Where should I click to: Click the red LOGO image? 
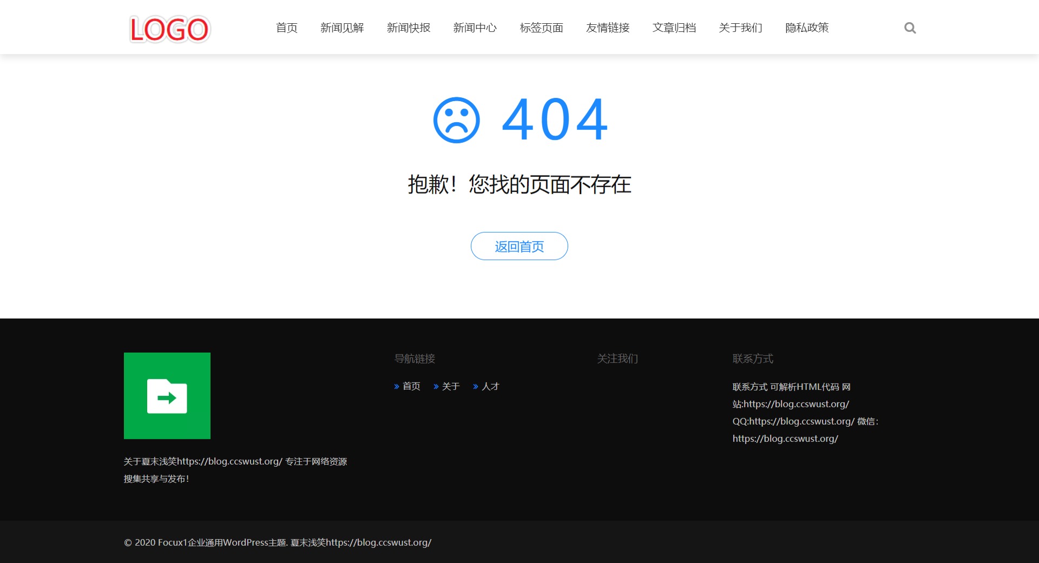(x=170, y=29)
